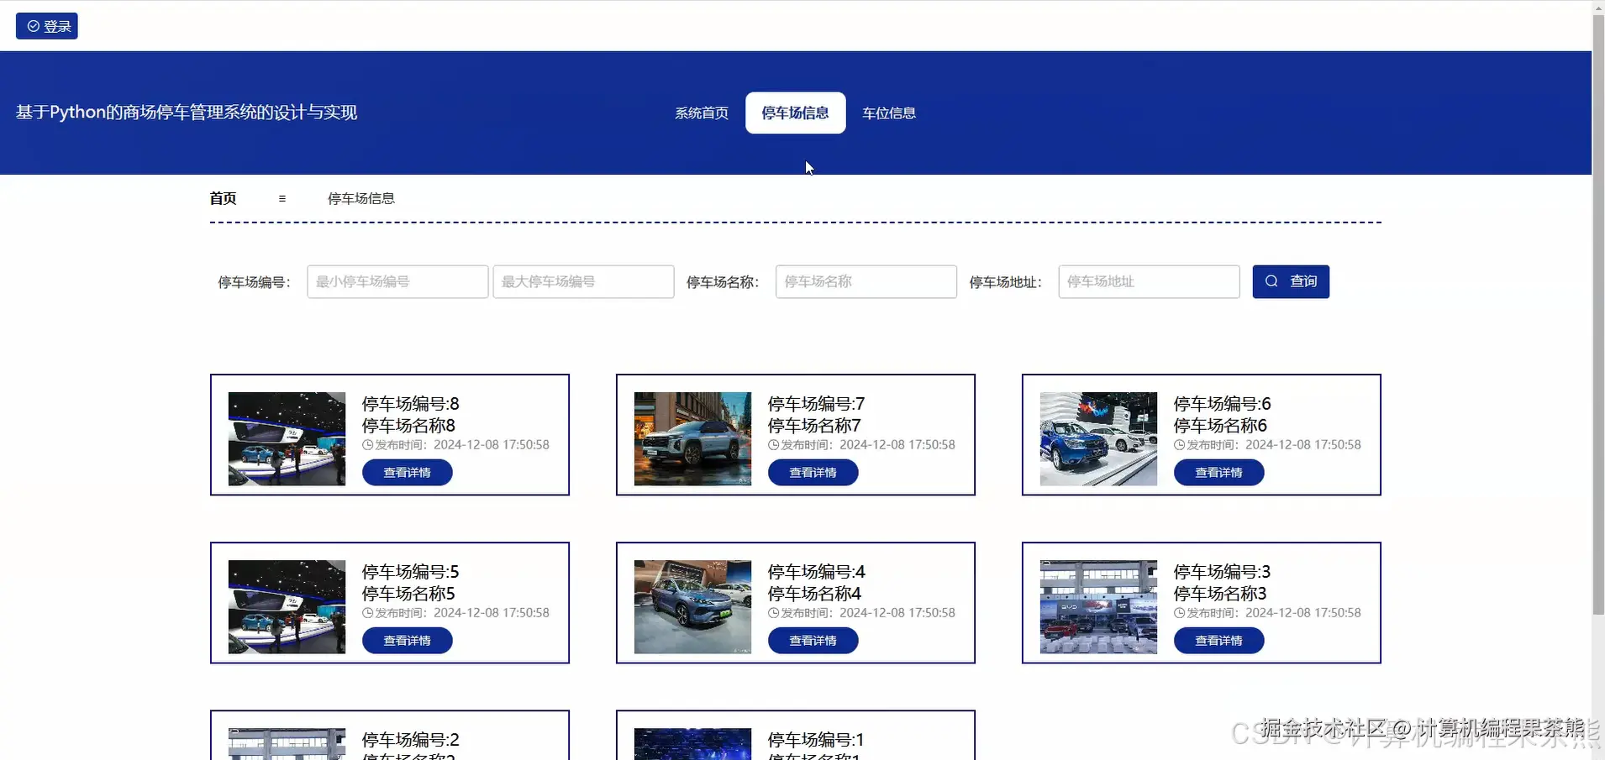Click the 停车场信息 breadcrumb link
This screenshot has height=760, width=1605.
361,198
